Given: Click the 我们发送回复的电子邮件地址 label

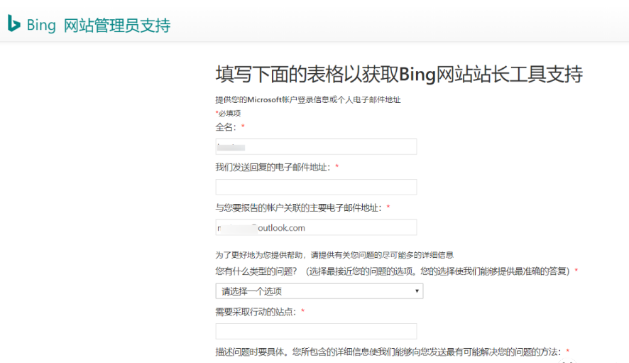Looking at the screenshot, I should pos(273,167).
